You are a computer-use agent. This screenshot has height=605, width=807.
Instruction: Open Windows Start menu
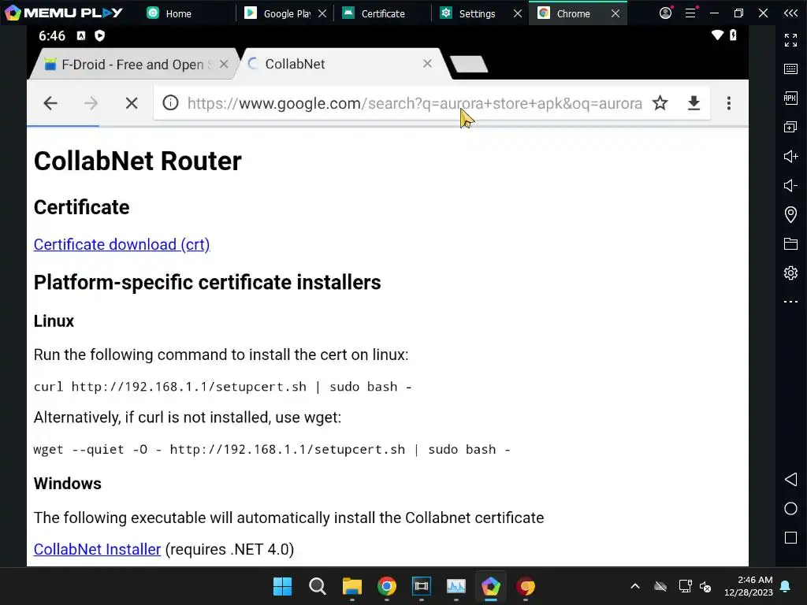(283, 586)
